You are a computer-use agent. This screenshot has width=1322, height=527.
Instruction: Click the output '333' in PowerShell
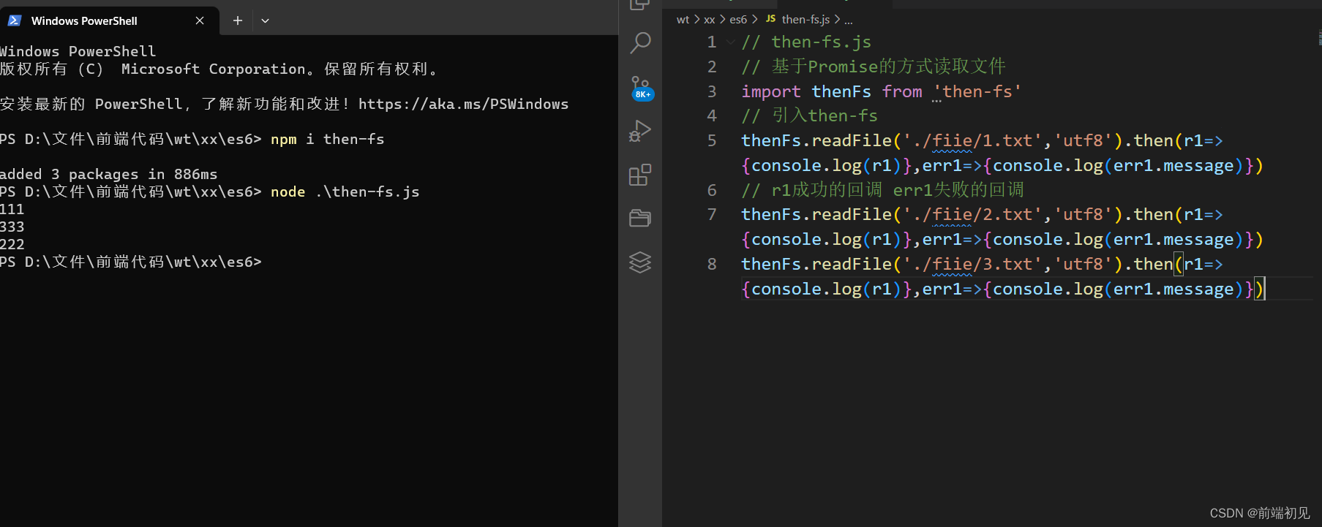coord(12,227)
